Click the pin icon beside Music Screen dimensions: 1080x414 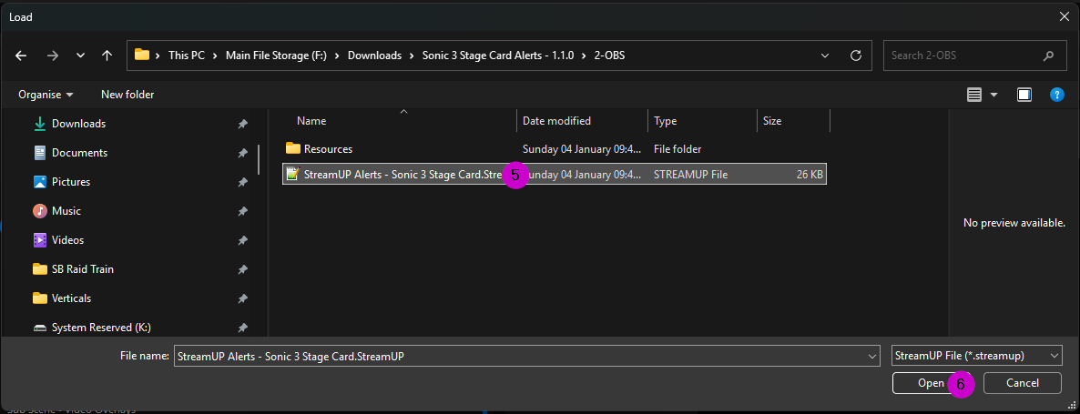coord(242,210)
